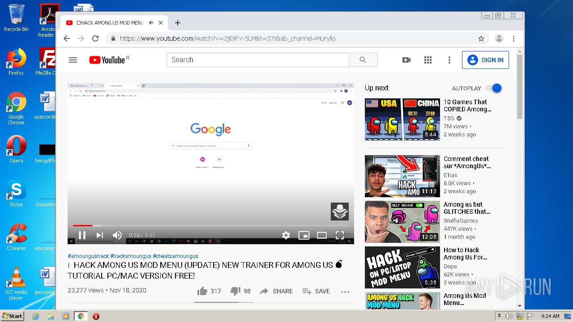The image size is (573, 322).
Task: Mute the video volume
Action: coord(117,235)
